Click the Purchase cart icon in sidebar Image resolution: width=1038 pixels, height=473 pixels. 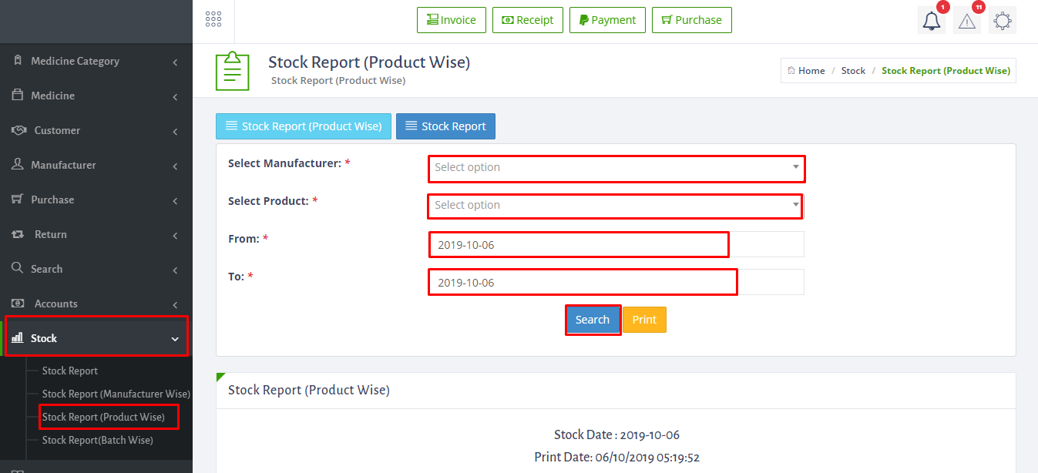click(x=17, y=200)
